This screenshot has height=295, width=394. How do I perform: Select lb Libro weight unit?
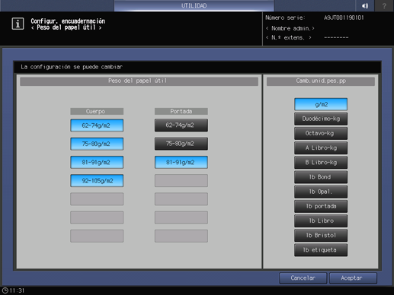click(x=321, y=220)
